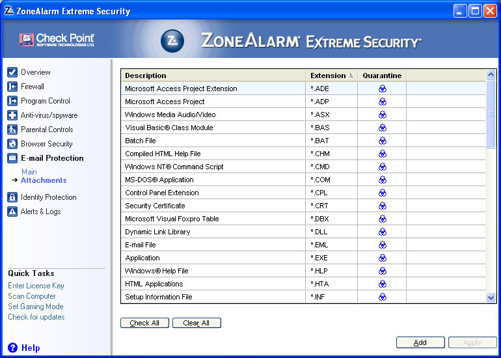Image resolution: width=501 pixels, height=358 pixels.
Task: Toggle quarantine for *.ADP extension
Action: [382, 102]
